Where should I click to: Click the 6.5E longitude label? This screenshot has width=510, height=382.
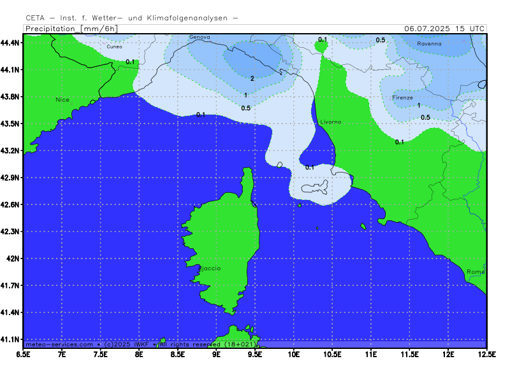[23, 354]
